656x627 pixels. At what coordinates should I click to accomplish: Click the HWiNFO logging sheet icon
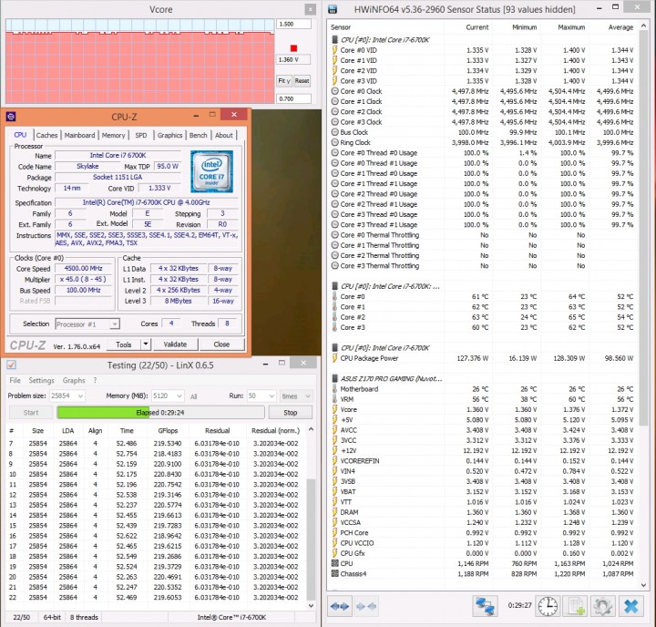coord(576,606)
